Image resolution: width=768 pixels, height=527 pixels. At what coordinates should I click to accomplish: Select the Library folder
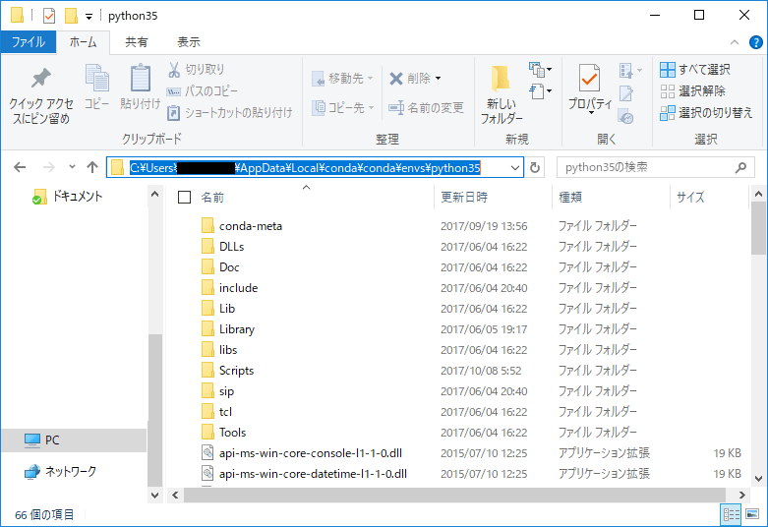[x=237, y=329]
